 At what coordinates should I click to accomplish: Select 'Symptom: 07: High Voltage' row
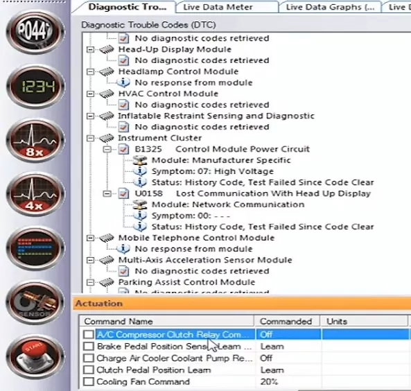(x=213, y=171)
